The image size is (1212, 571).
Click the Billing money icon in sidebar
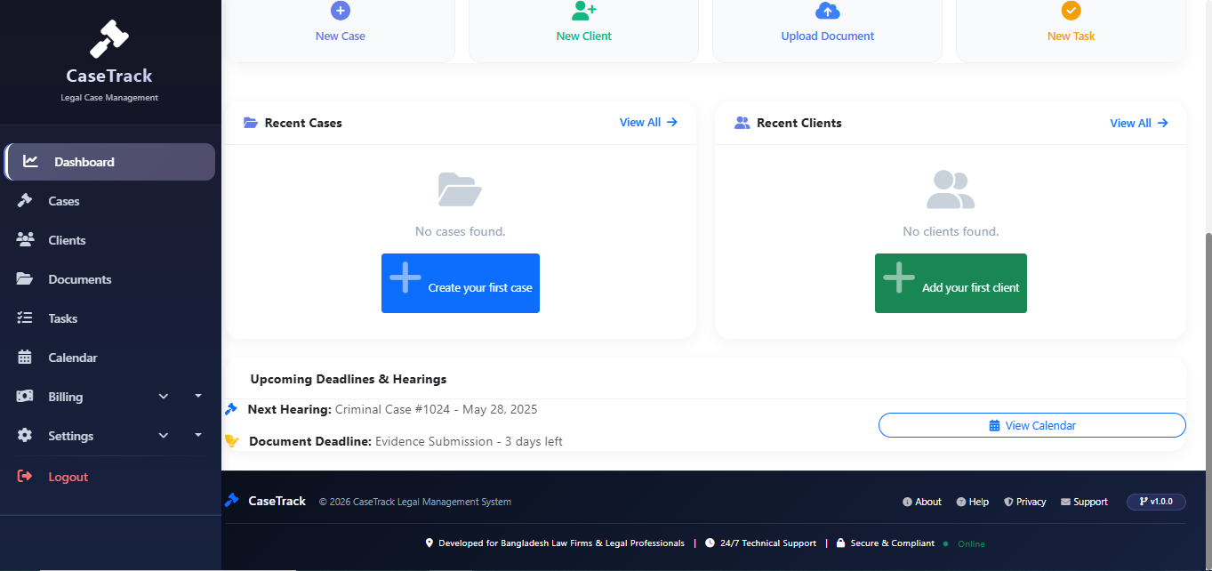[x=25, y=397]
